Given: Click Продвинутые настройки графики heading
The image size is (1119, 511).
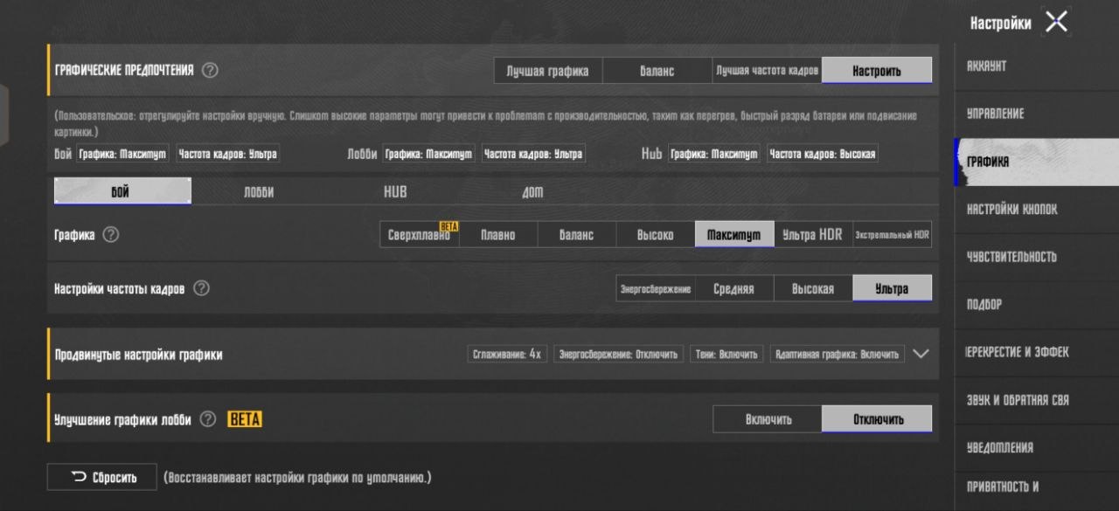Looking at the screenshot, I should [139, 355].
